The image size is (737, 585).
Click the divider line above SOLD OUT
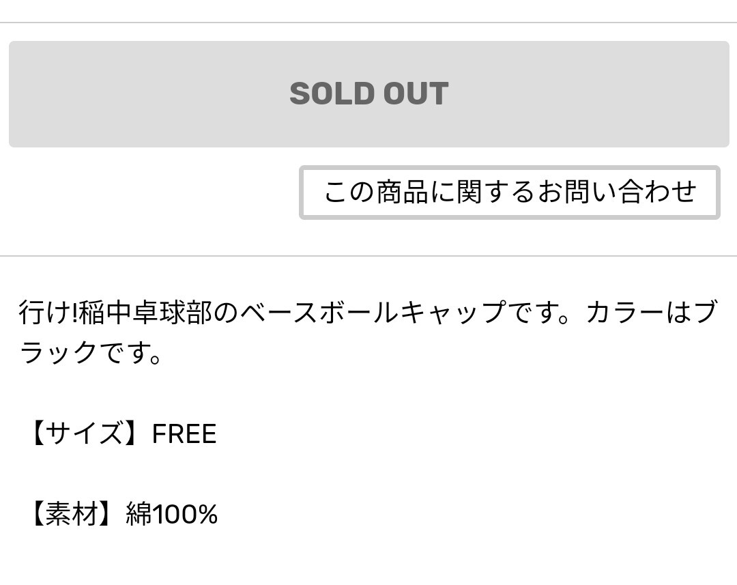pos(369,23)
